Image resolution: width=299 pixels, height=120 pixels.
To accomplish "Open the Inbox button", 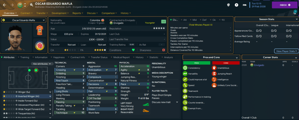I will [285, 5].
